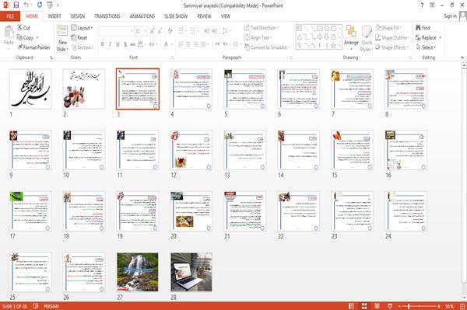467x310 pixels.
Task: Open the DESIGN ribbon tab
Action: 77,16
